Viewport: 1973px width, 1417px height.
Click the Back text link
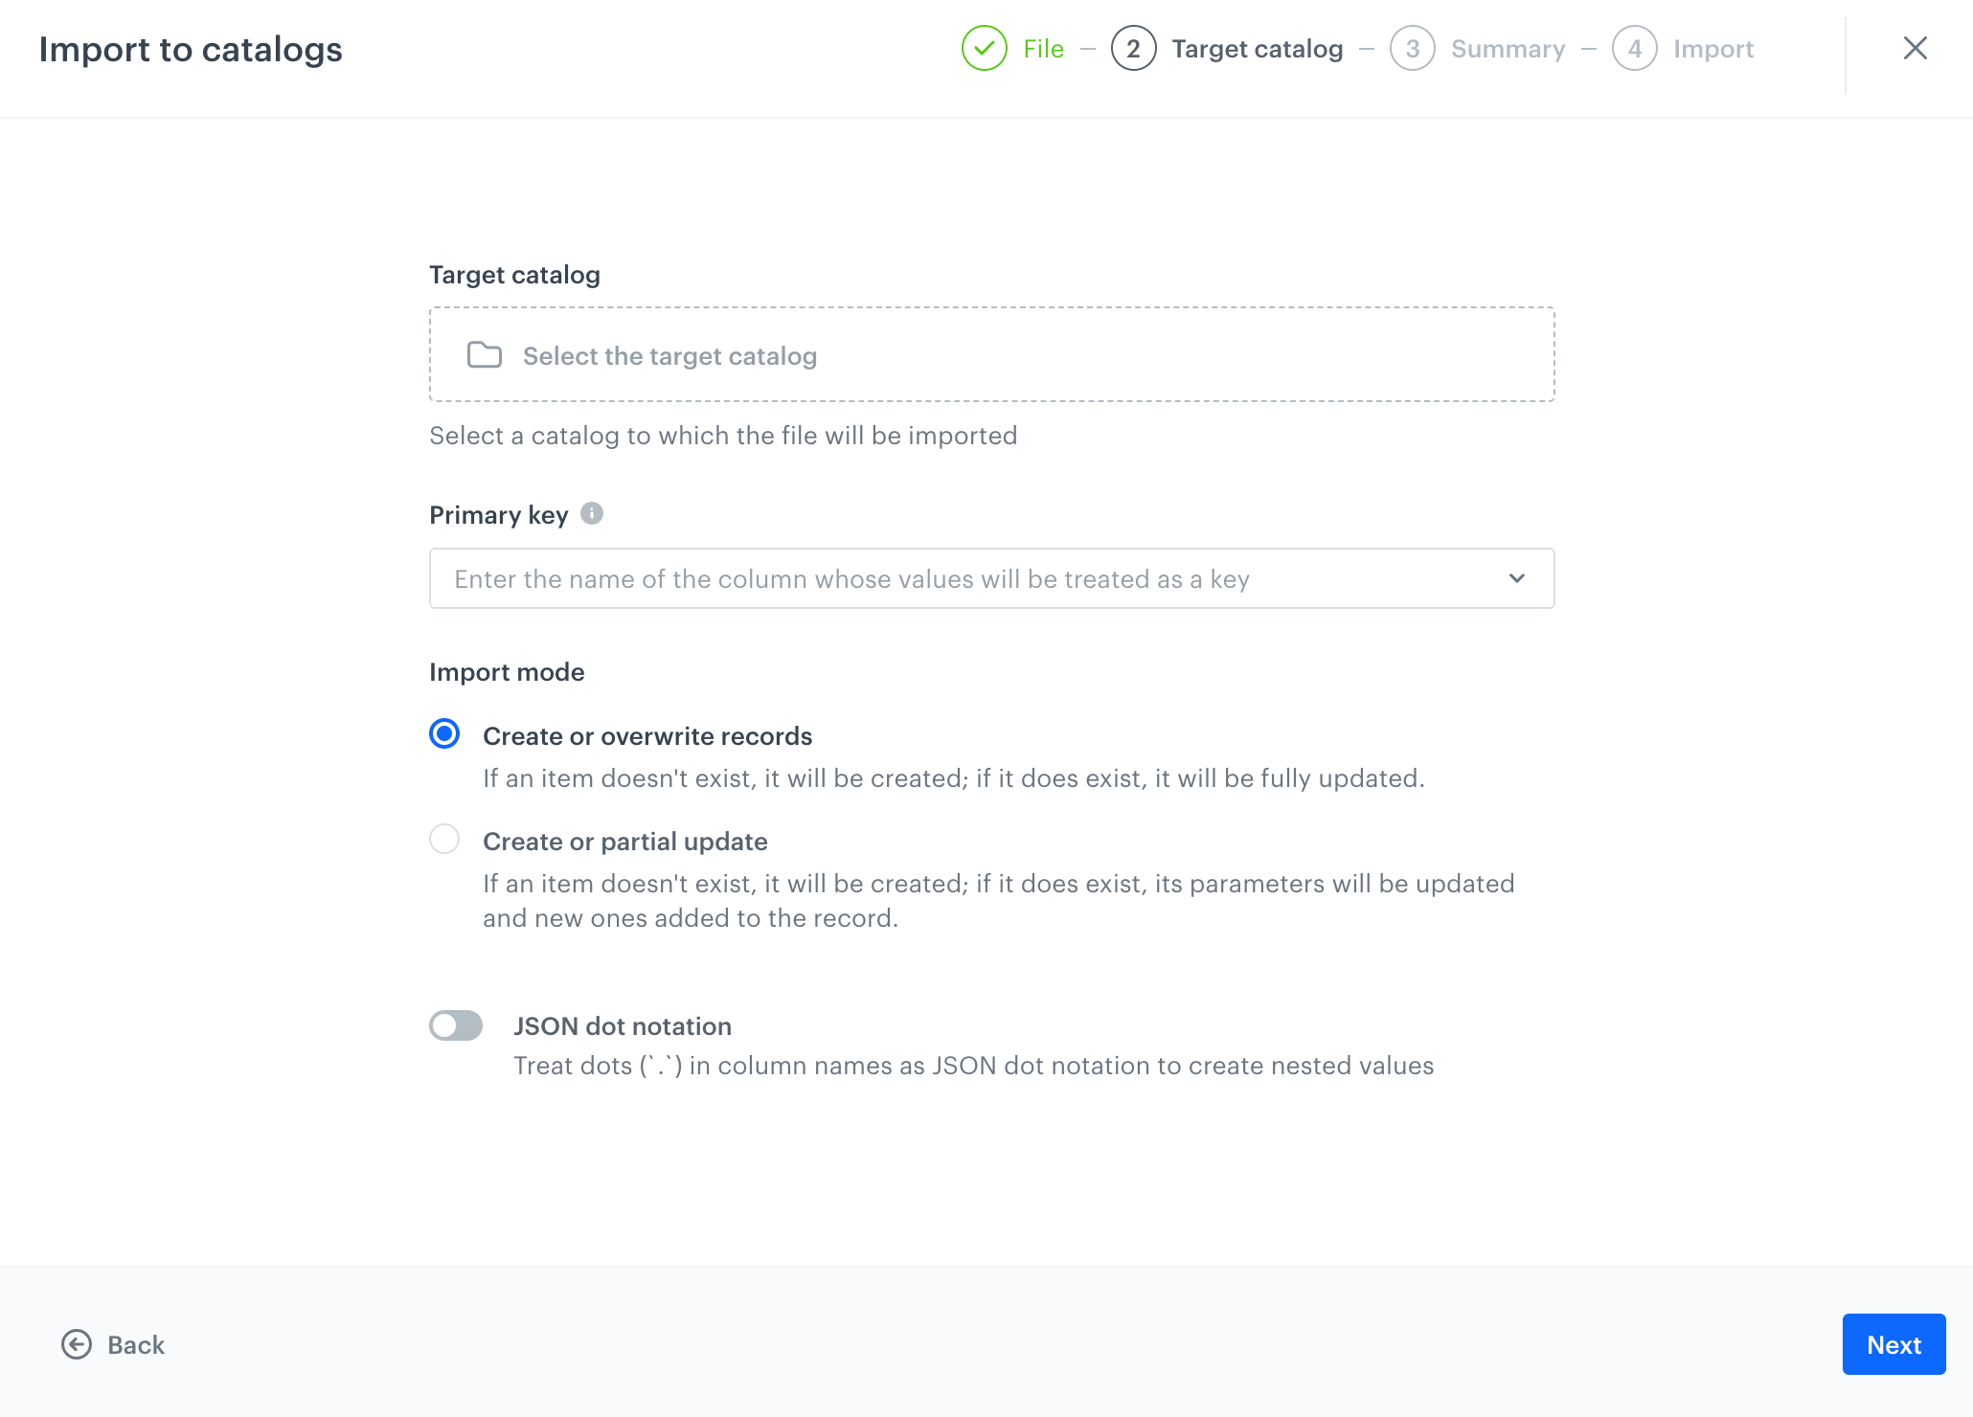(x=136, y=1345)
